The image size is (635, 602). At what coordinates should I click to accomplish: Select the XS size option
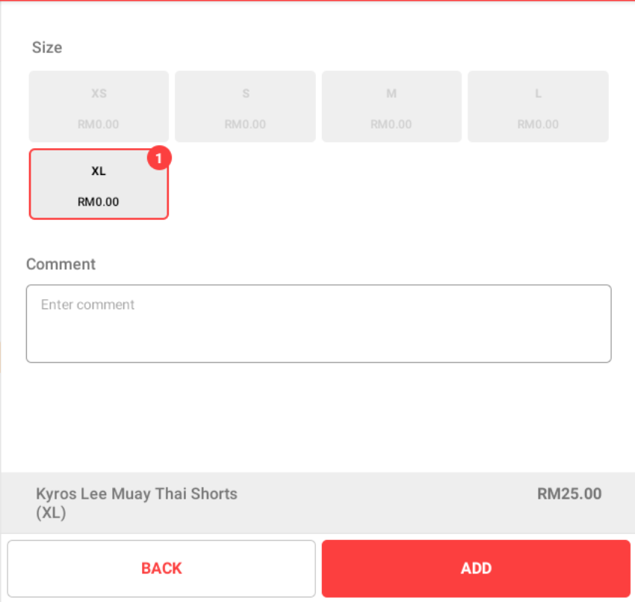point(99,107)
